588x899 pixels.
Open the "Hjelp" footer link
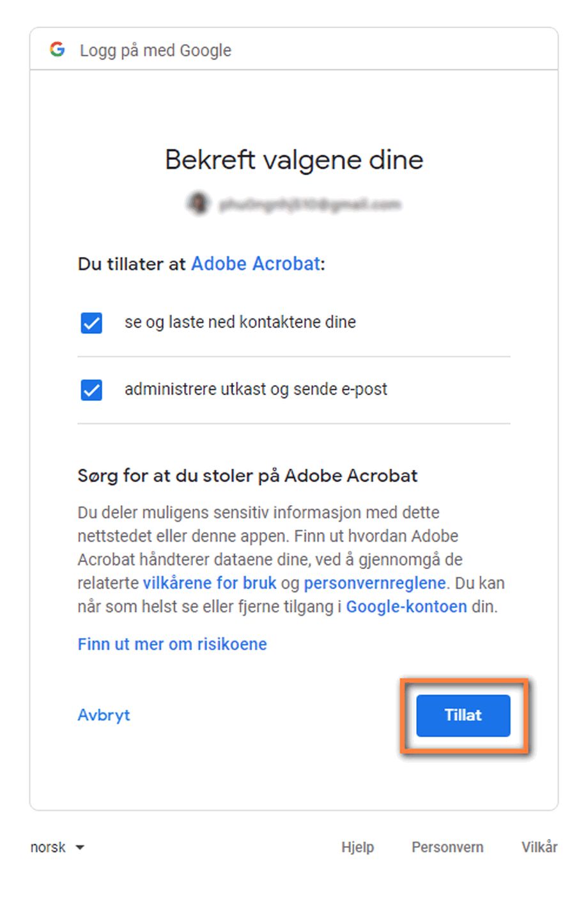357,847
